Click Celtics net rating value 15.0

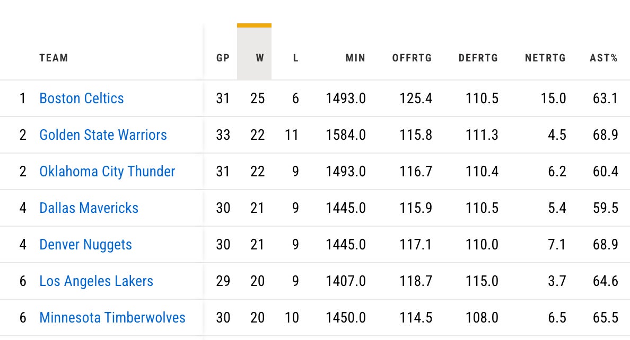[554, 99]
